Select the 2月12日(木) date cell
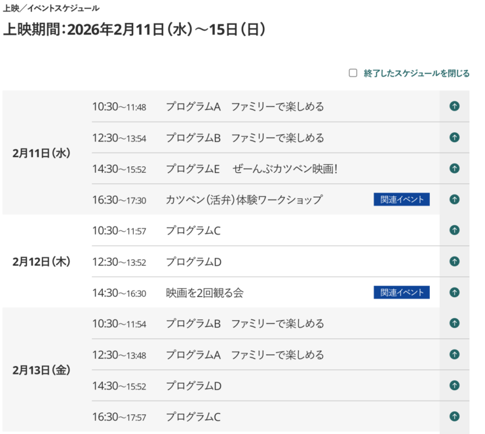Image resolution: width=485 pixels, height=434 pixels. pos(41,261)
